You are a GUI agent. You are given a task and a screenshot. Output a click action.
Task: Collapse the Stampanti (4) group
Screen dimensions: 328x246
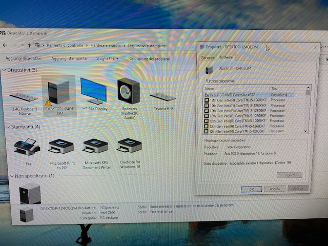[8, 127]
